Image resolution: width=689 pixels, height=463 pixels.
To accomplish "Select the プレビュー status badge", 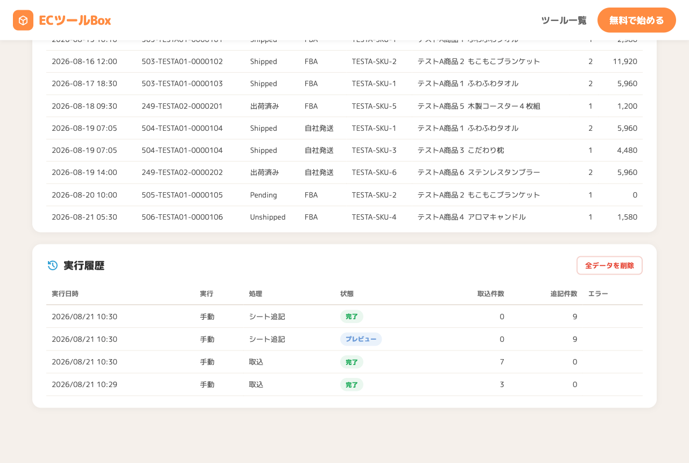I will pos(361,339).
